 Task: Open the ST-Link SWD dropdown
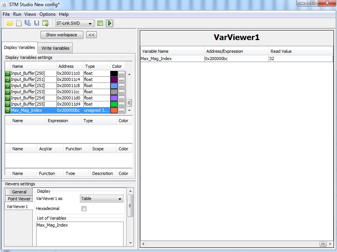[74, 23]
